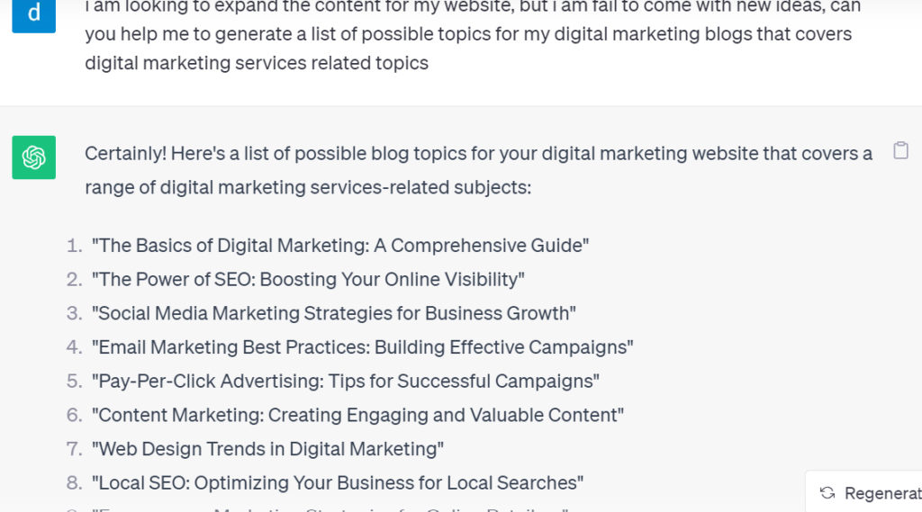Select "Email Marketing Best Practices" list entry

tap(362, 347)
